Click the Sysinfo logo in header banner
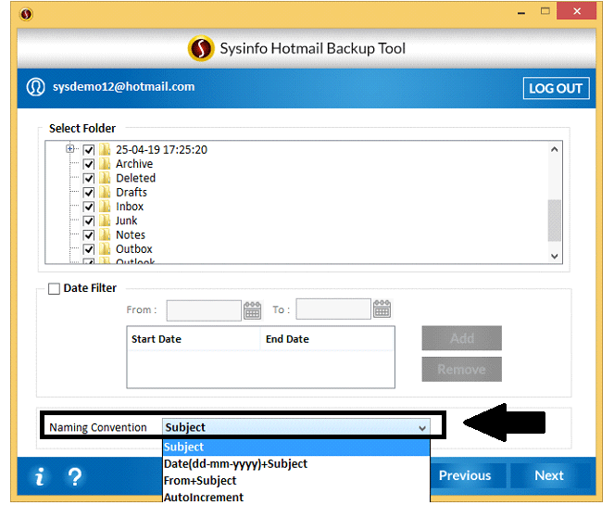This screenshot has width=614, height=505. tap(201, 48)
